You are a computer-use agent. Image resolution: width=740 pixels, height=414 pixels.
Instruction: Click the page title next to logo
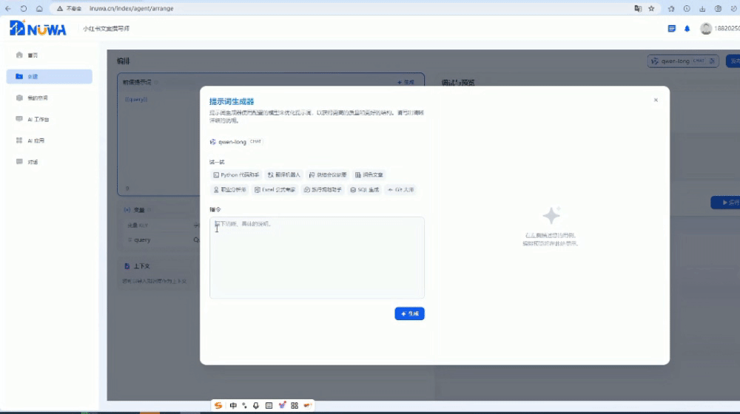click(106, 29)
